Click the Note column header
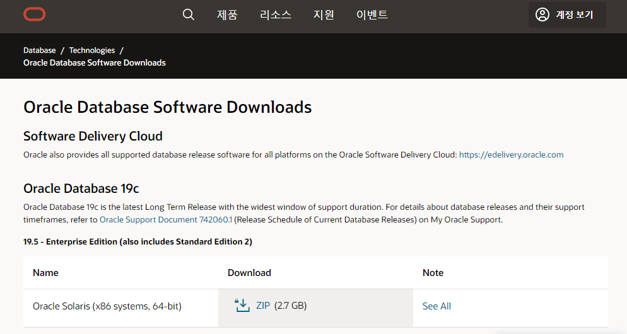Image resolution: width=627 pixels, height=334 pixels. point(433,273)
